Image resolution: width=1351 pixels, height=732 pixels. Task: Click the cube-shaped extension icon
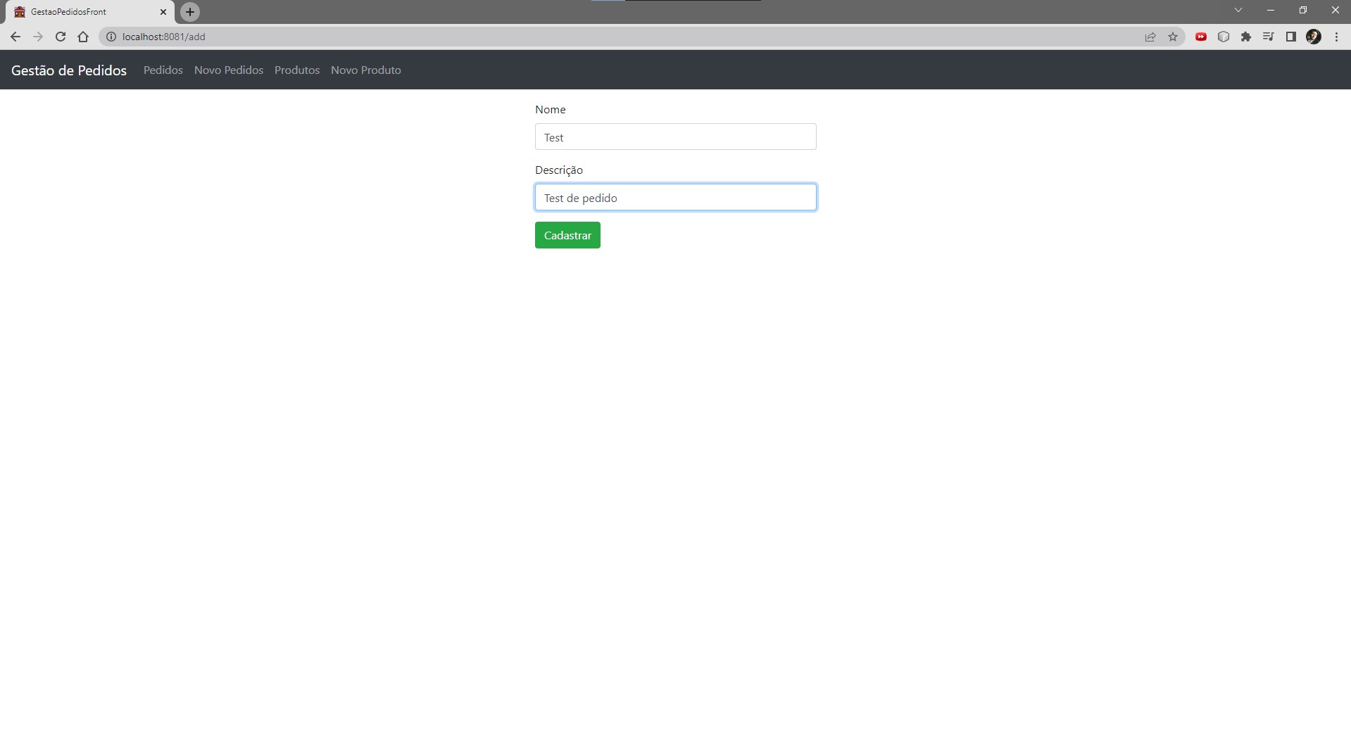(x=1224, y=37)
